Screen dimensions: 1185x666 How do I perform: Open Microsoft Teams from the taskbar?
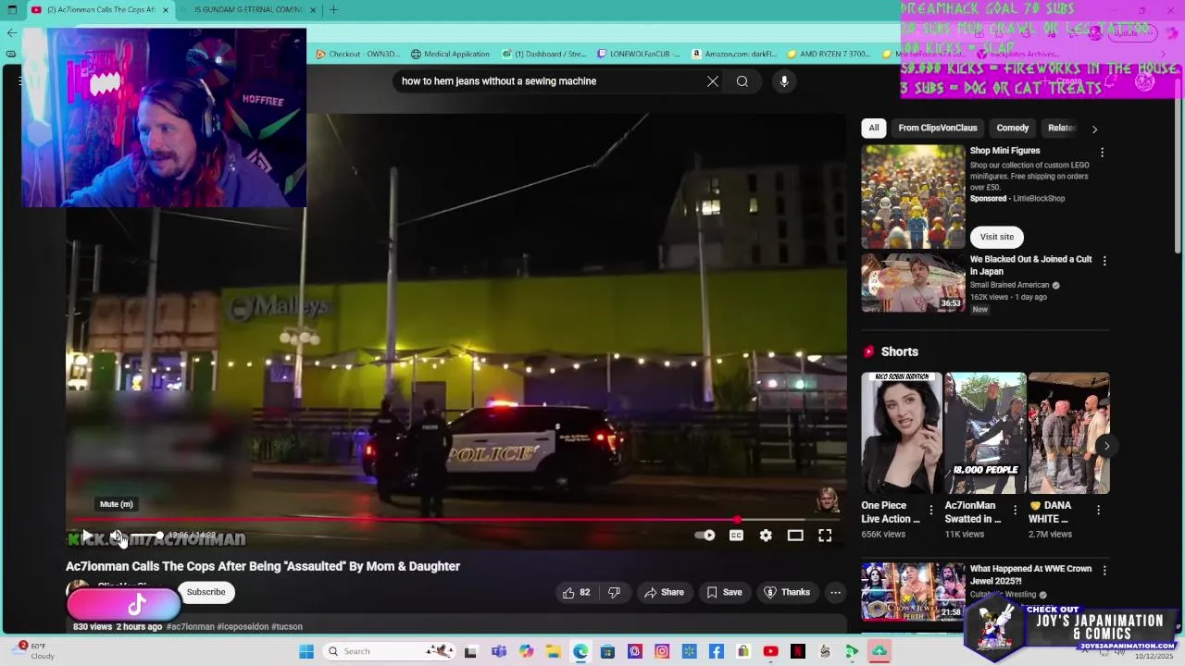click(x=499, y=651)
